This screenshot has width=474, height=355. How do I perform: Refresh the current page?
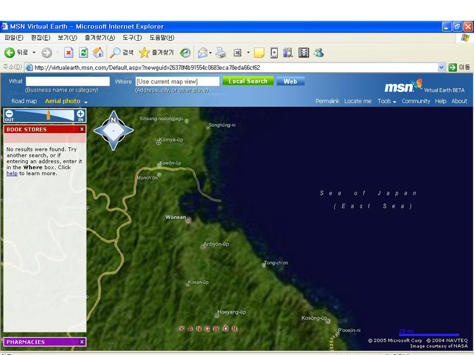point(84,53)
